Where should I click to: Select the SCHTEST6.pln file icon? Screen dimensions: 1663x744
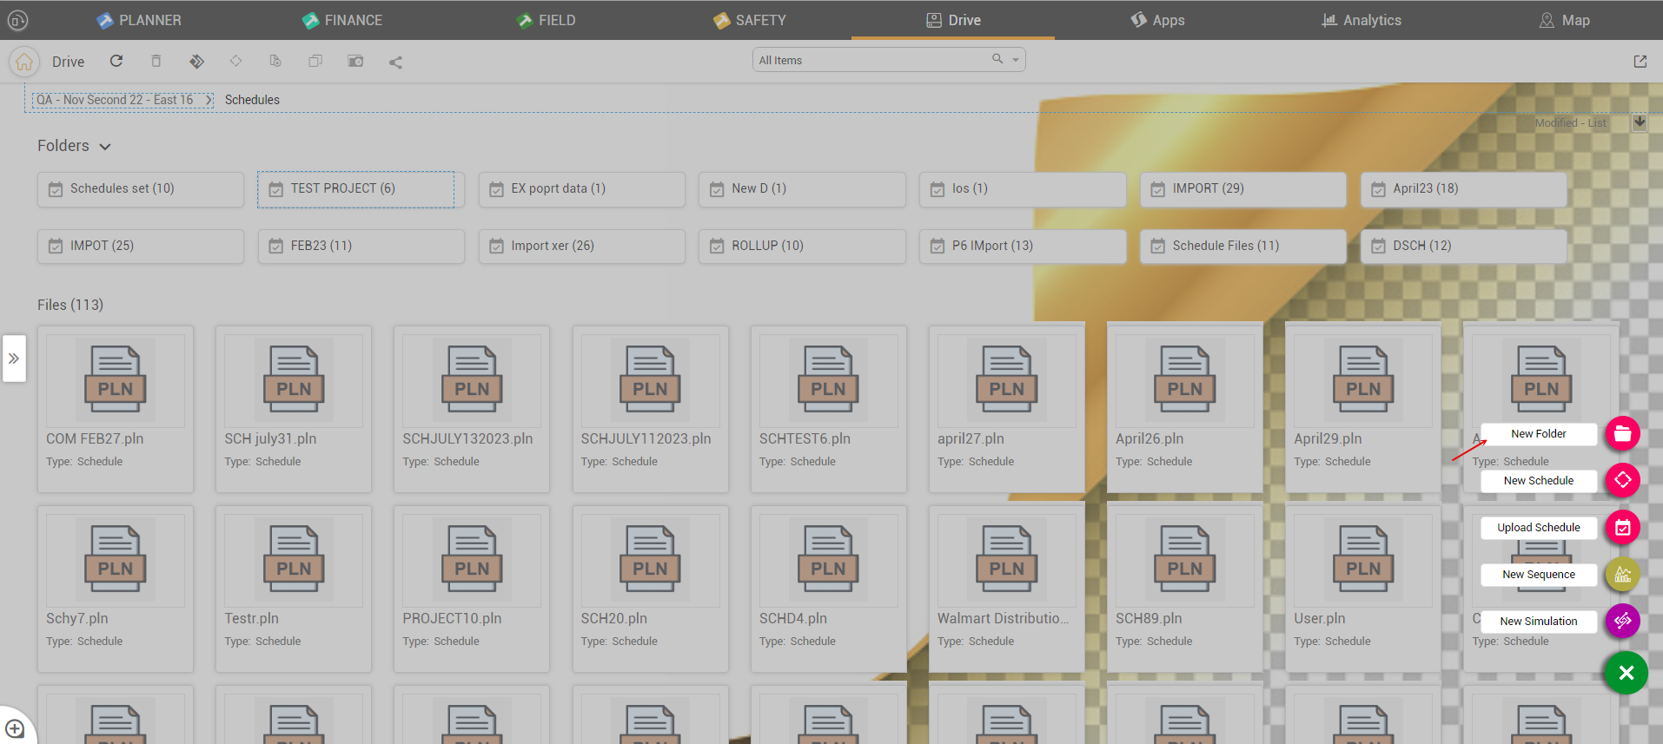pos(828,380)
